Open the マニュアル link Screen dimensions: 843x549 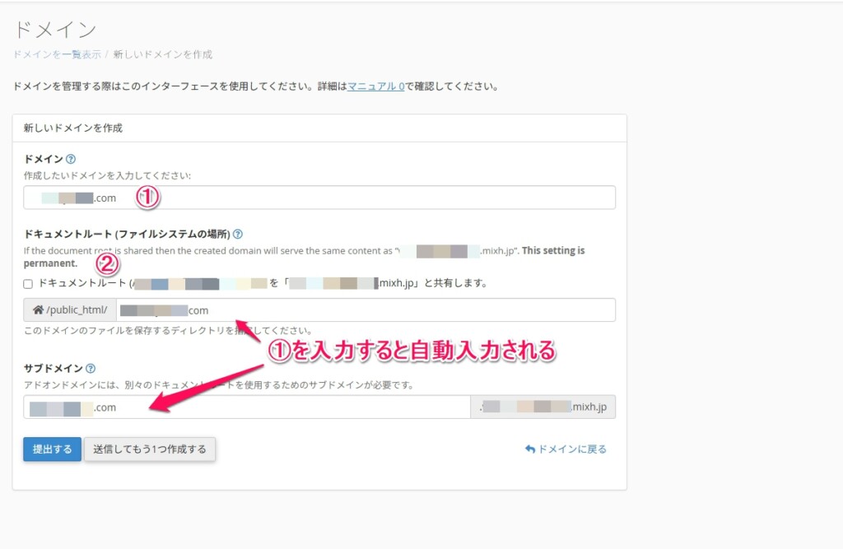375,85
